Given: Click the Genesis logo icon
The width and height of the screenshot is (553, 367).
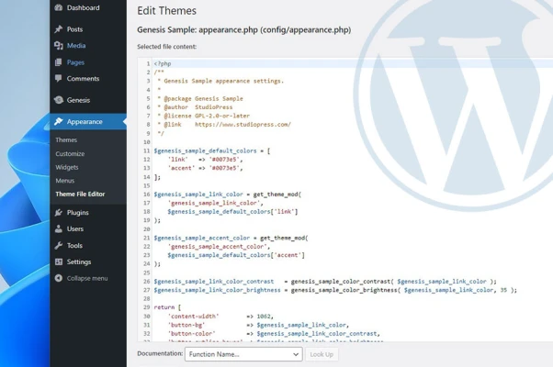Looking at the screenshot, I should coord(59,100).
